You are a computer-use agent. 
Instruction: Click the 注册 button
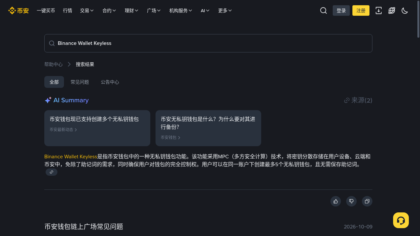tap(361, 10)
